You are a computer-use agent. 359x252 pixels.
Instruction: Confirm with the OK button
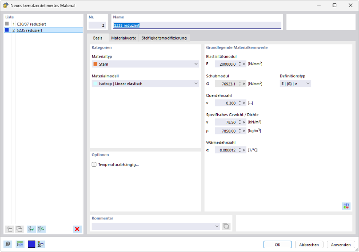pos(277,244)
